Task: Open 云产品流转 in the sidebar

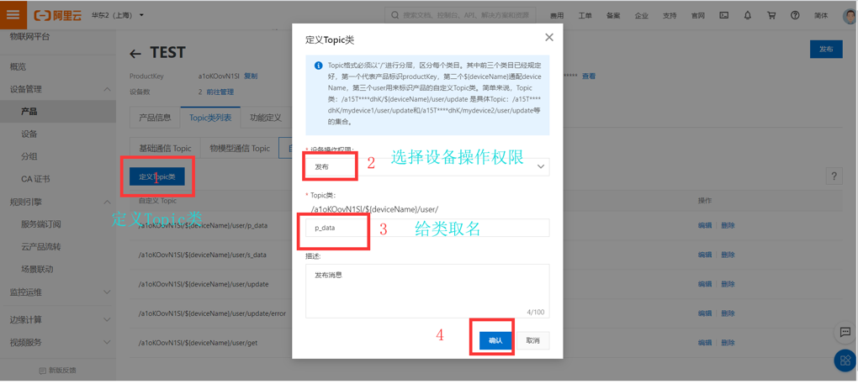Action: (40, 247)
